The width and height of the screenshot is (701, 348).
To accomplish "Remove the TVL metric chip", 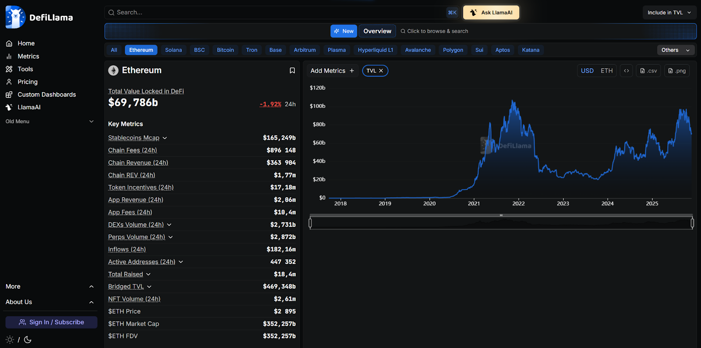I will click(x=381, y=71).
